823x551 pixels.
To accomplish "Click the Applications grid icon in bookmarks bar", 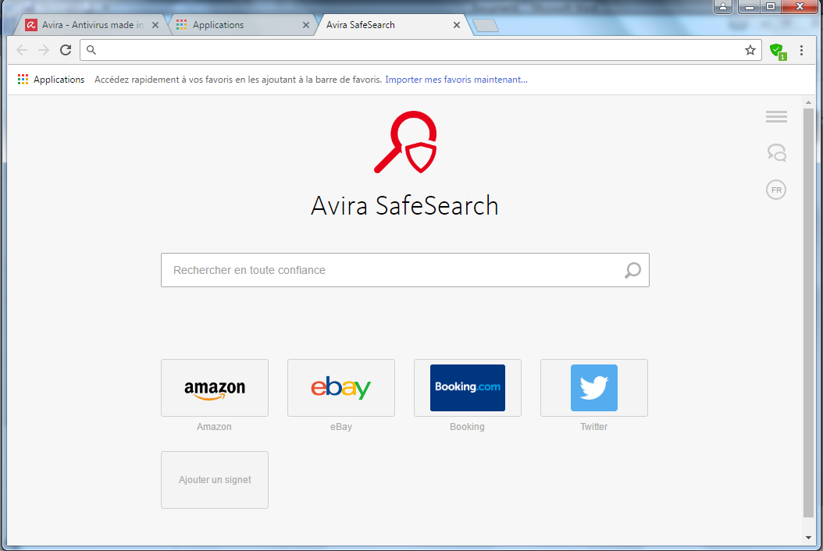I will pyautogui.click(x=23, y=80).
